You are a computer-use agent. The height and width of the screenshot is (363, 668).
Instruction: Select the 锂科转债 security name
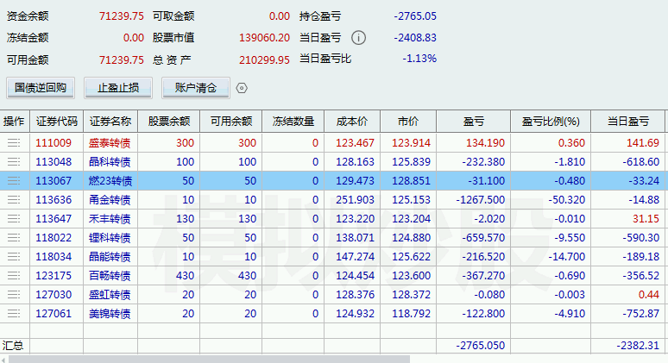[110, 238]
